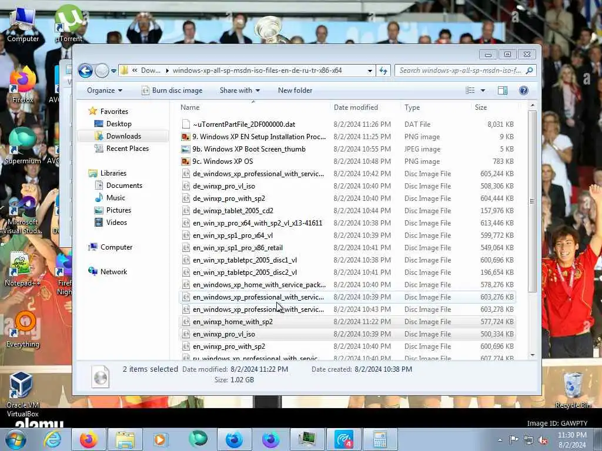Switch to Windows Explorer taskbar button

(125, 439)
